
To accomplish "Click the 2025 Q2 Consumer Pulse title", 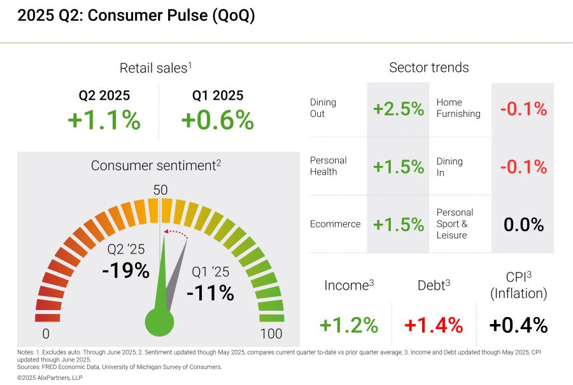I will 136,17.
